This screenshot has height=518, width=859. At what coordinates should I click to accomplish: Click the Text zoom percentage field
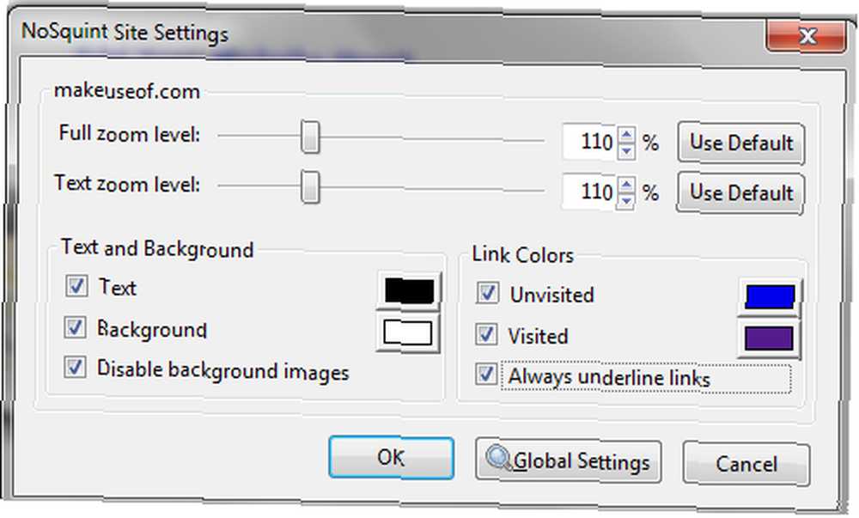589,192
